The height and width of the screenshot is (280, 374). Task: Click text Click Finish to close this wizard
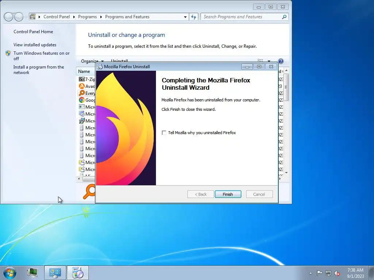pyautogui.click(x=188, y=109)
